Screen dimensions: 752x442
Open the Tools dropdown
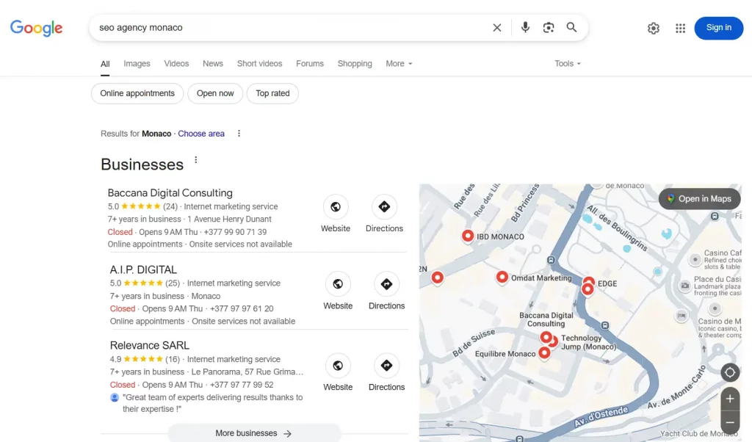click(x=568, y=63)
